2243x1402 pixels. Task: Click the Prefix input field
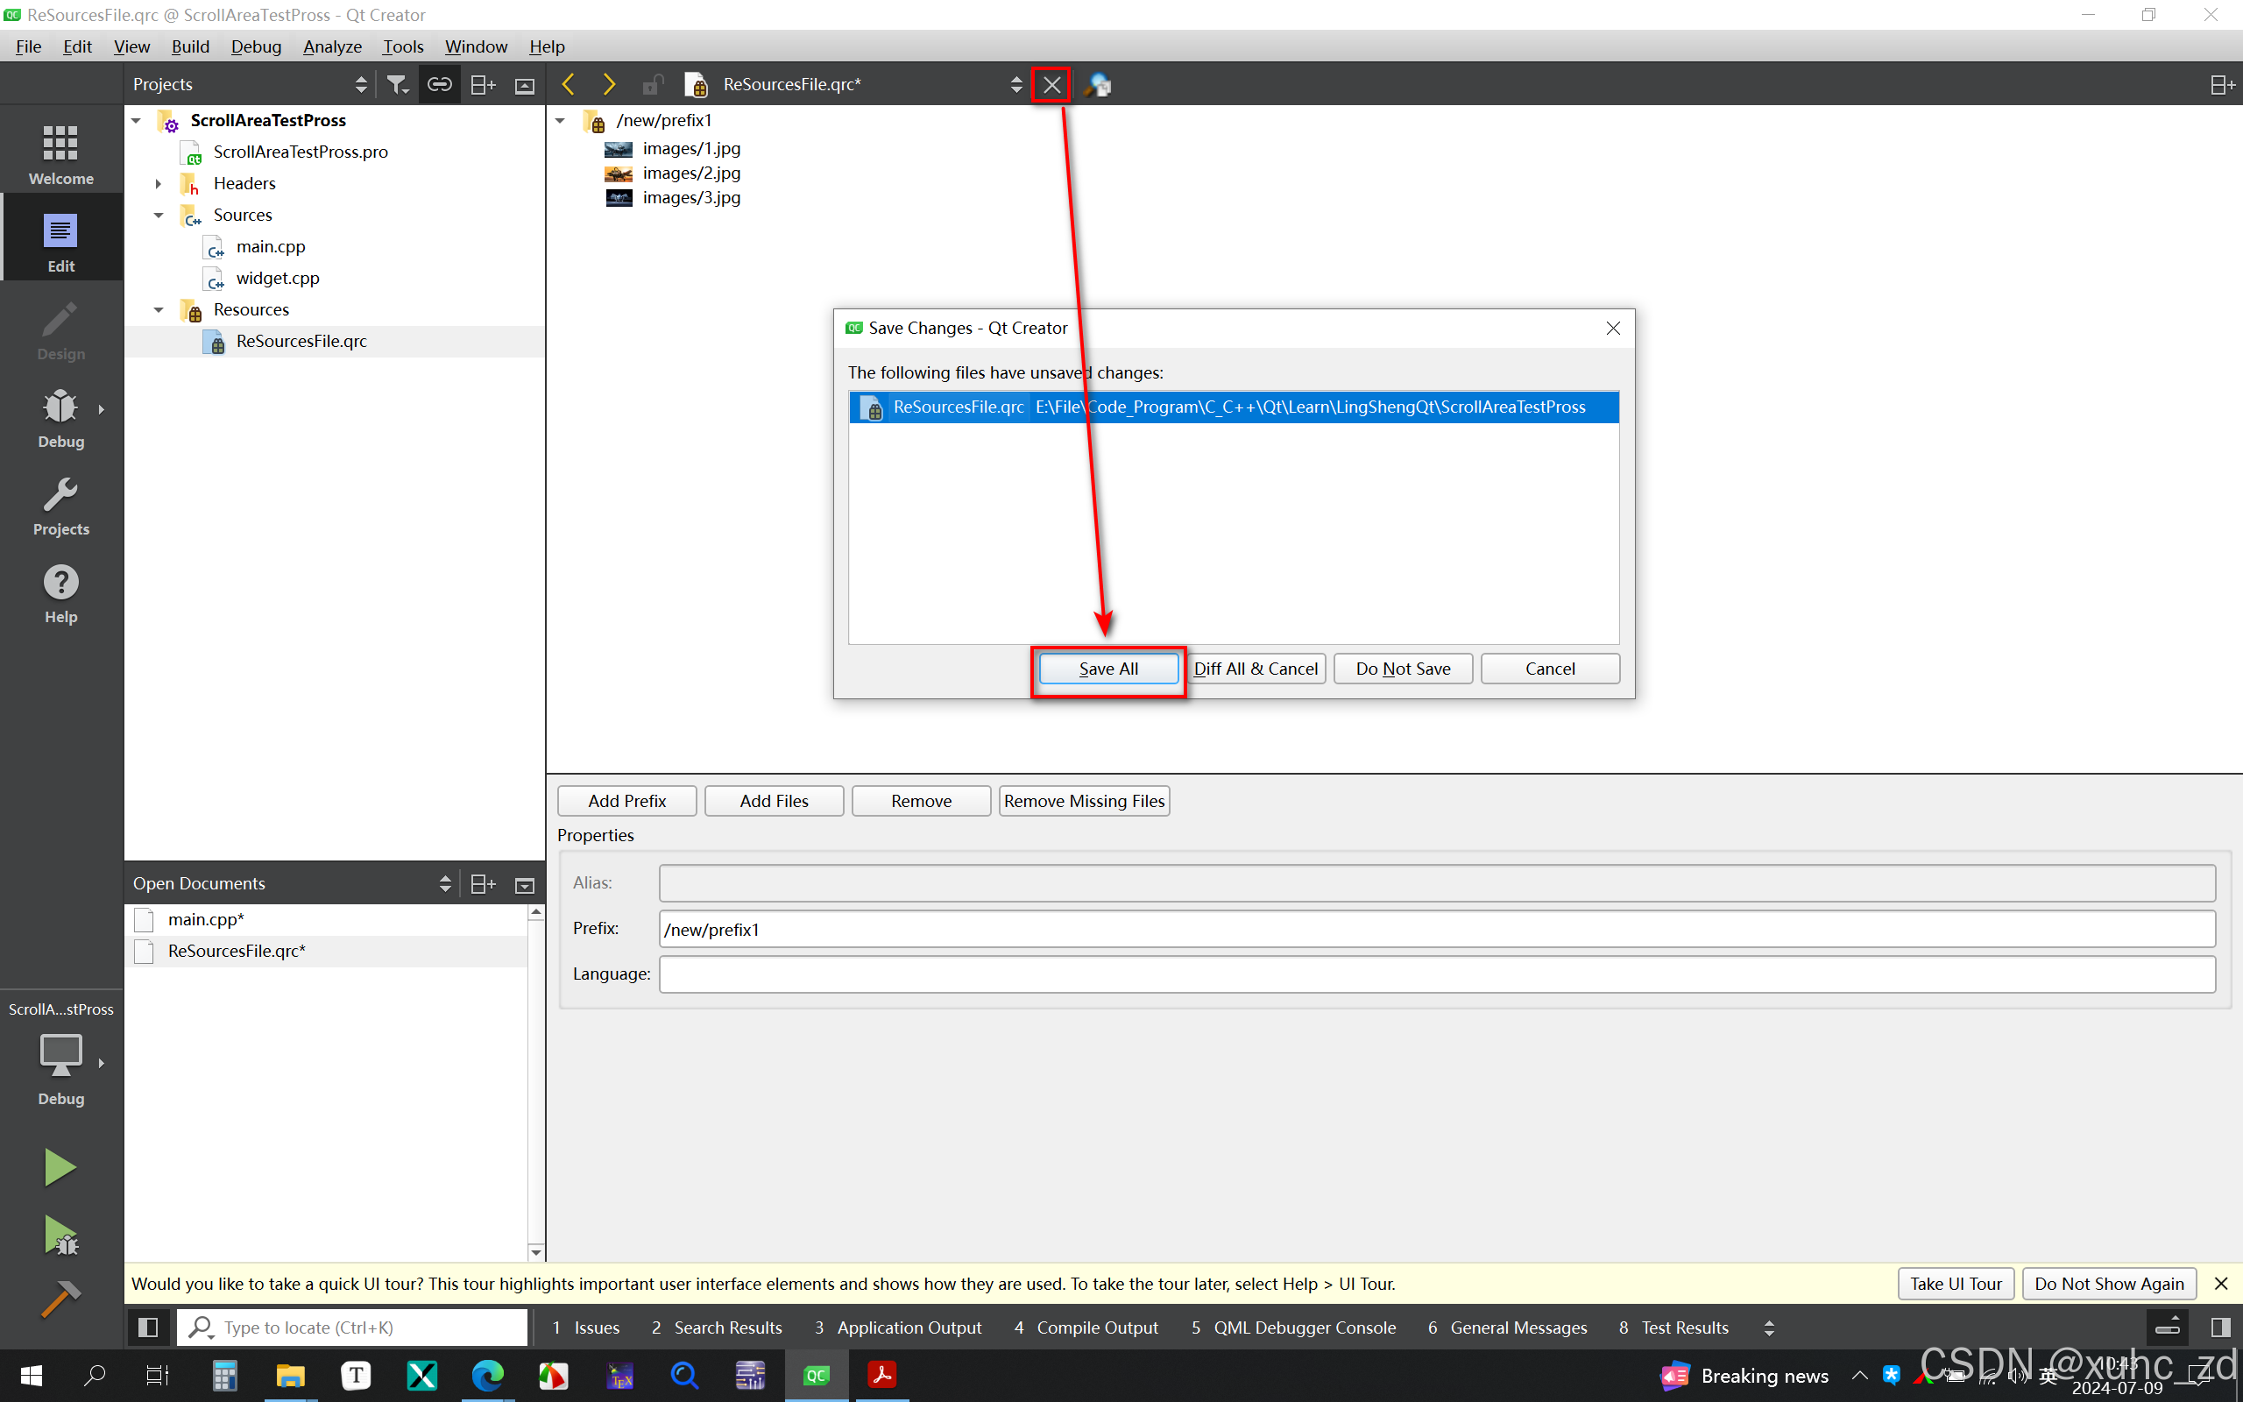pos(1436,929)
